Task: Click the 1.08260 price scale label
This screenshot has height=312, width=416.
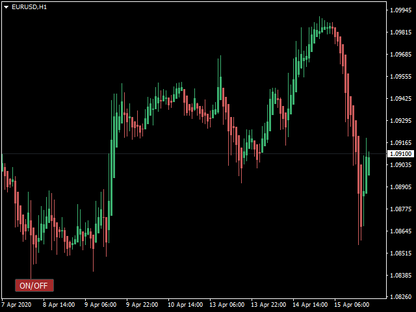Action: 399,297
